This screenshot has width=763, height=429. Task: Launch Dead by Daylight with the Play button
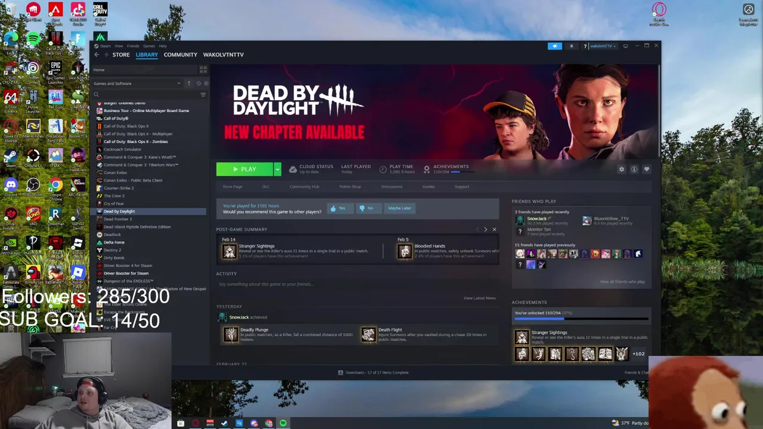[x=244, y=169]
